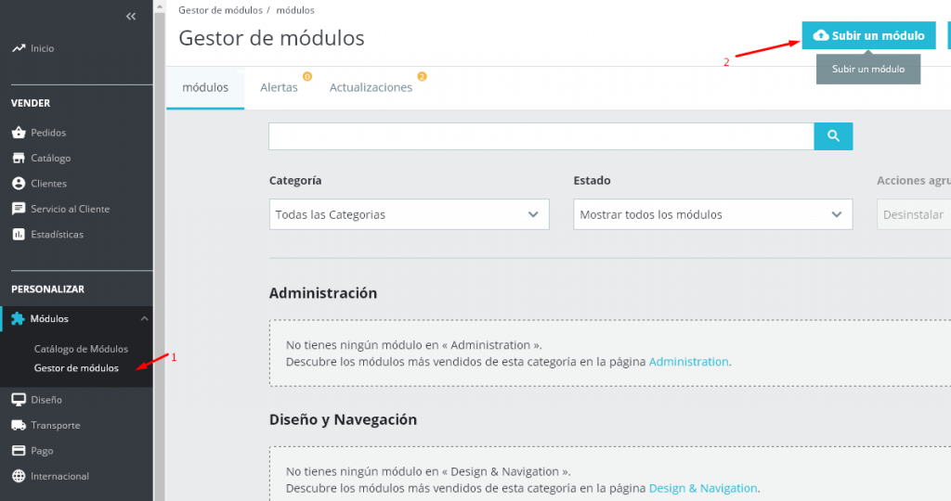Click the sidebar vertical scrollbar
Screen dimensions: 951x501
[160, 254]
